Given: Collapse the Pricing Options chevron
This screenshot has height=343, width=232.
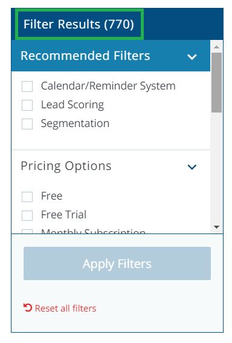Looking at the screenshot, I should click(x=192, y=167).
